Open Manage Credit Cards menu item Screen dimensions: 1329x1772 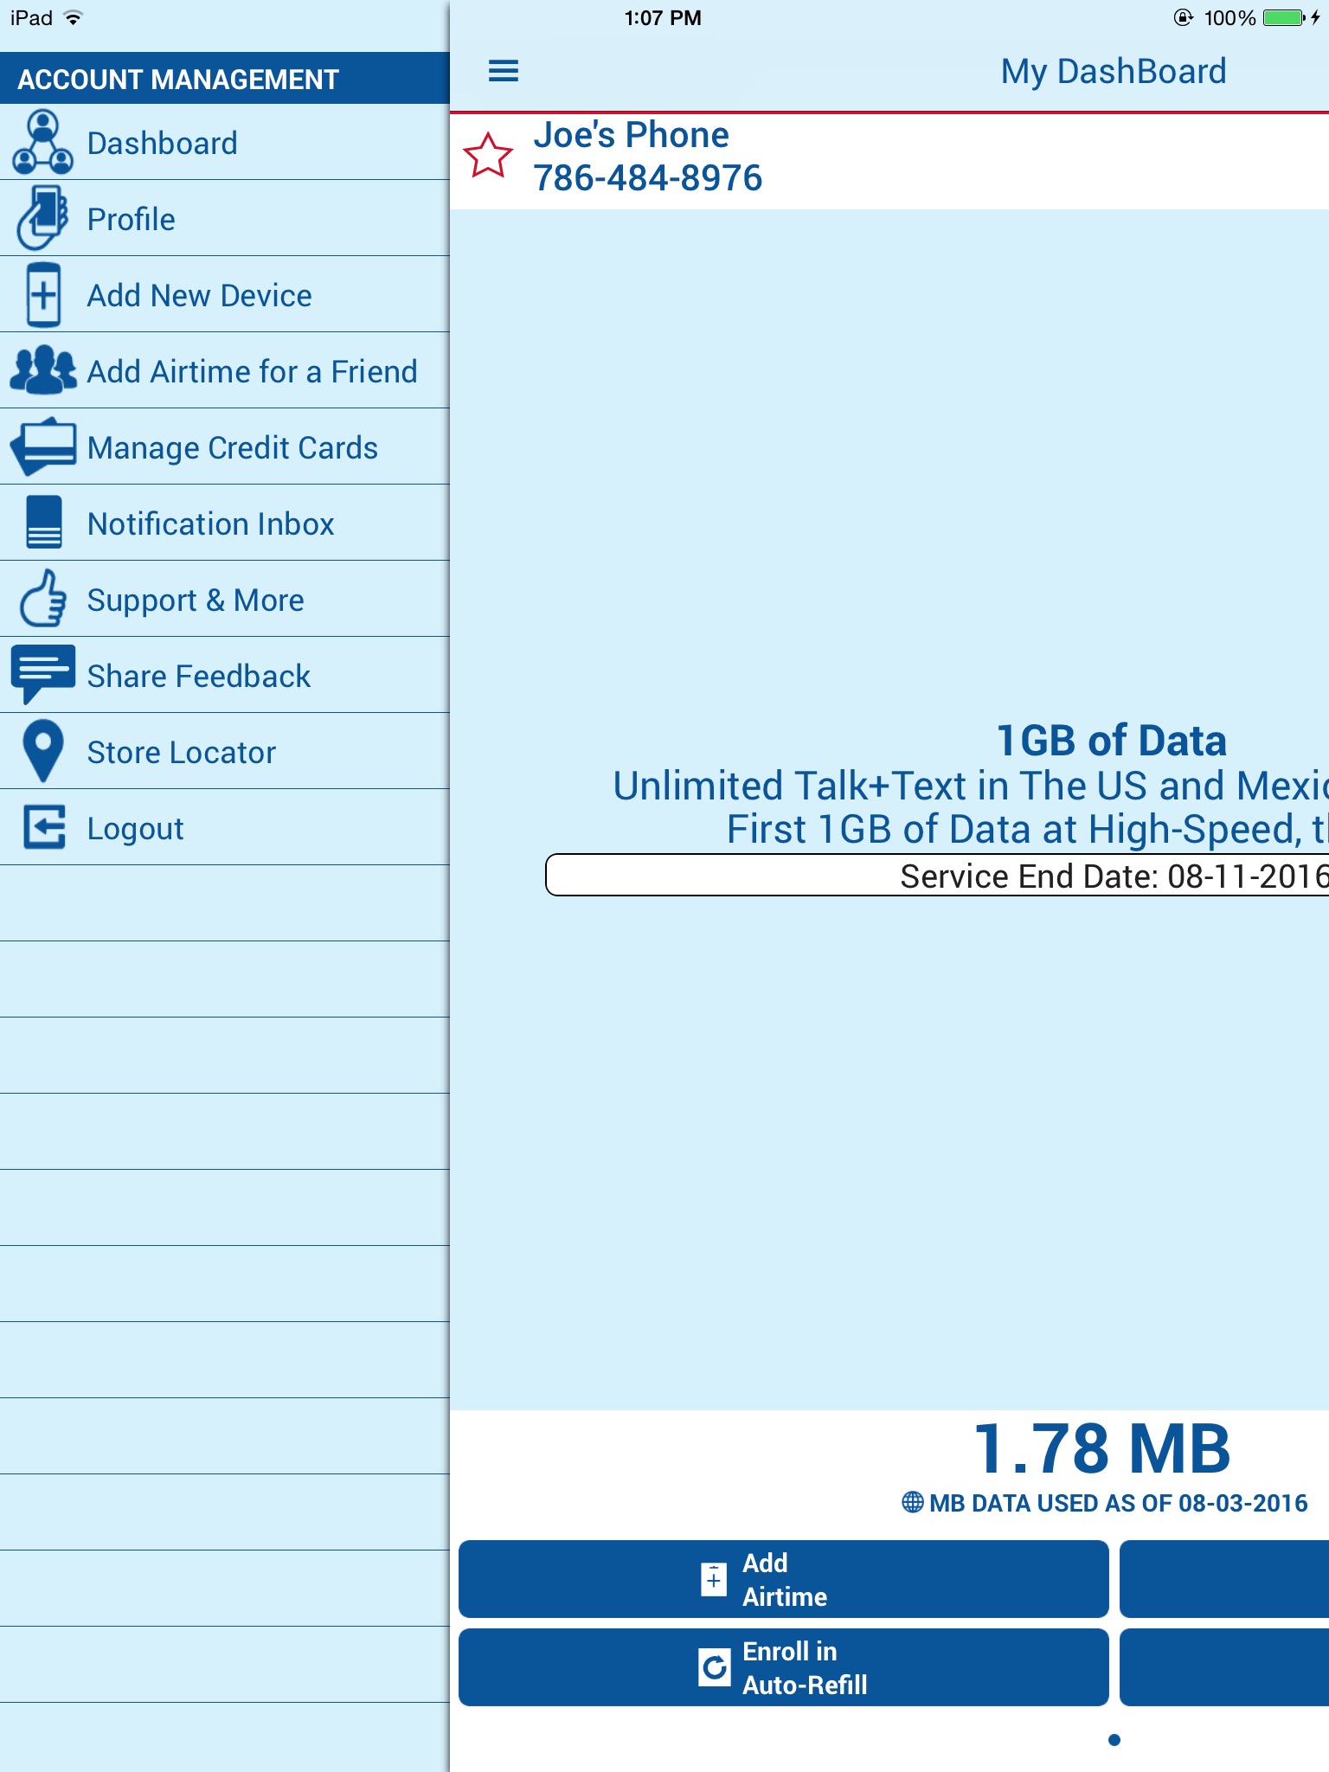click(225, 446)
